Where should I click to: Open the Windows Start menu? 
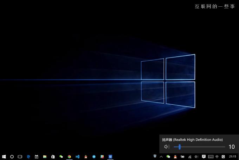(x=4, y=156)
